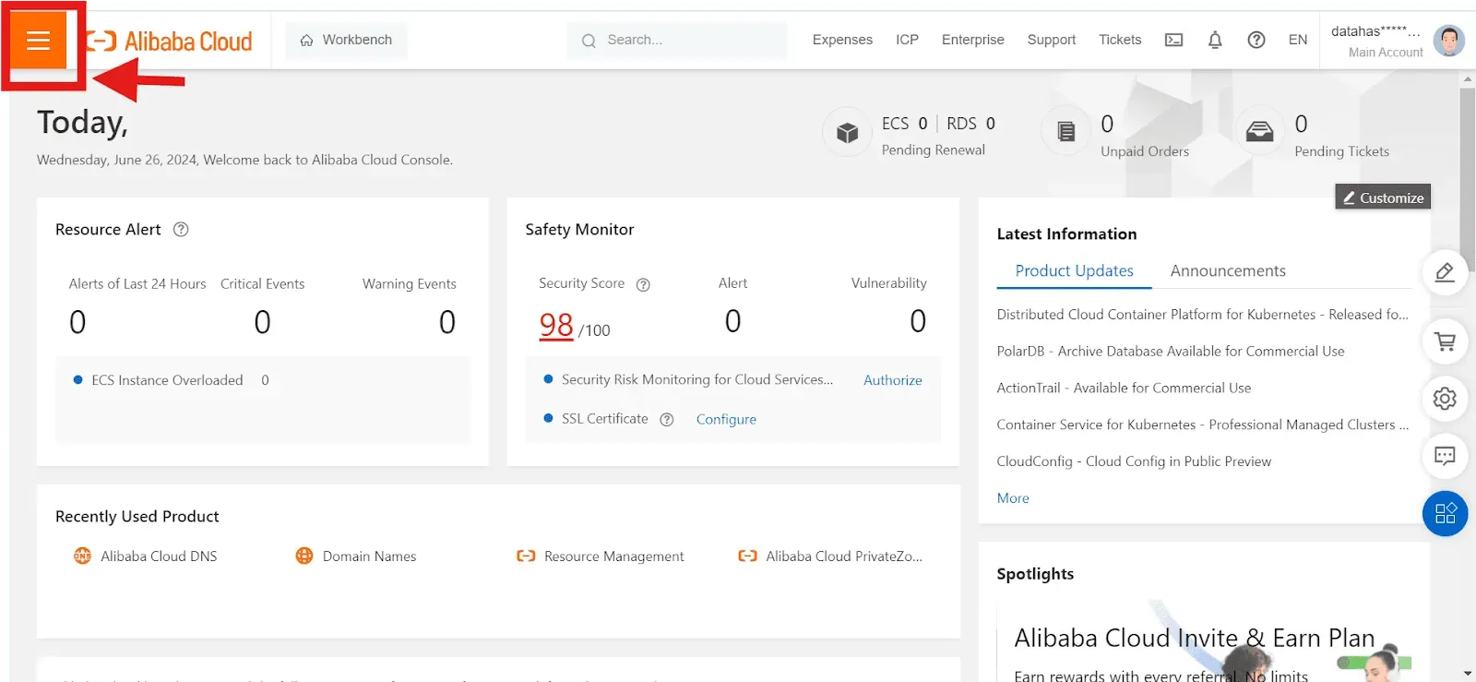Click the Vulnerability count
The width and height of the screenshot is (1476, 682).
point(918,321)
